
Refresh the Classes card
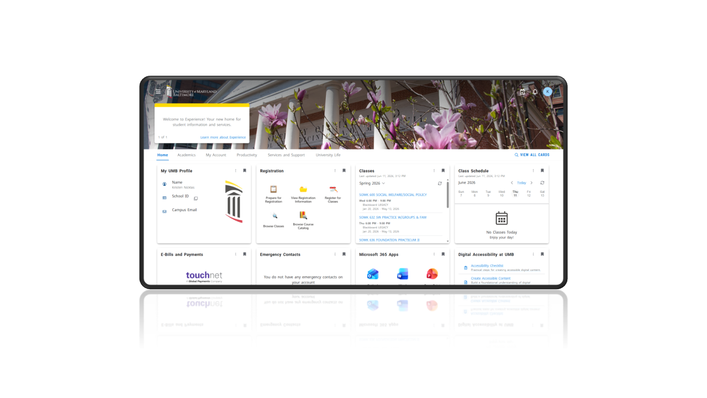[440, 183]
